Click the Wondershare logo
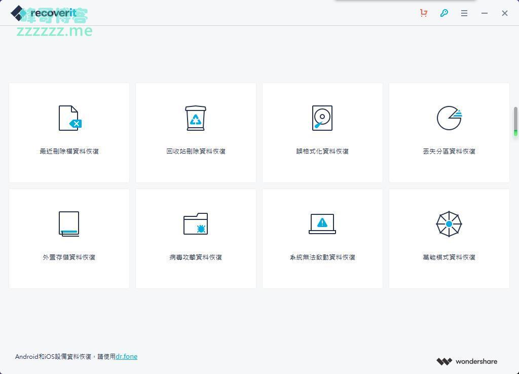519x374 pixels. pyautogui.click(x=467, y=361)
